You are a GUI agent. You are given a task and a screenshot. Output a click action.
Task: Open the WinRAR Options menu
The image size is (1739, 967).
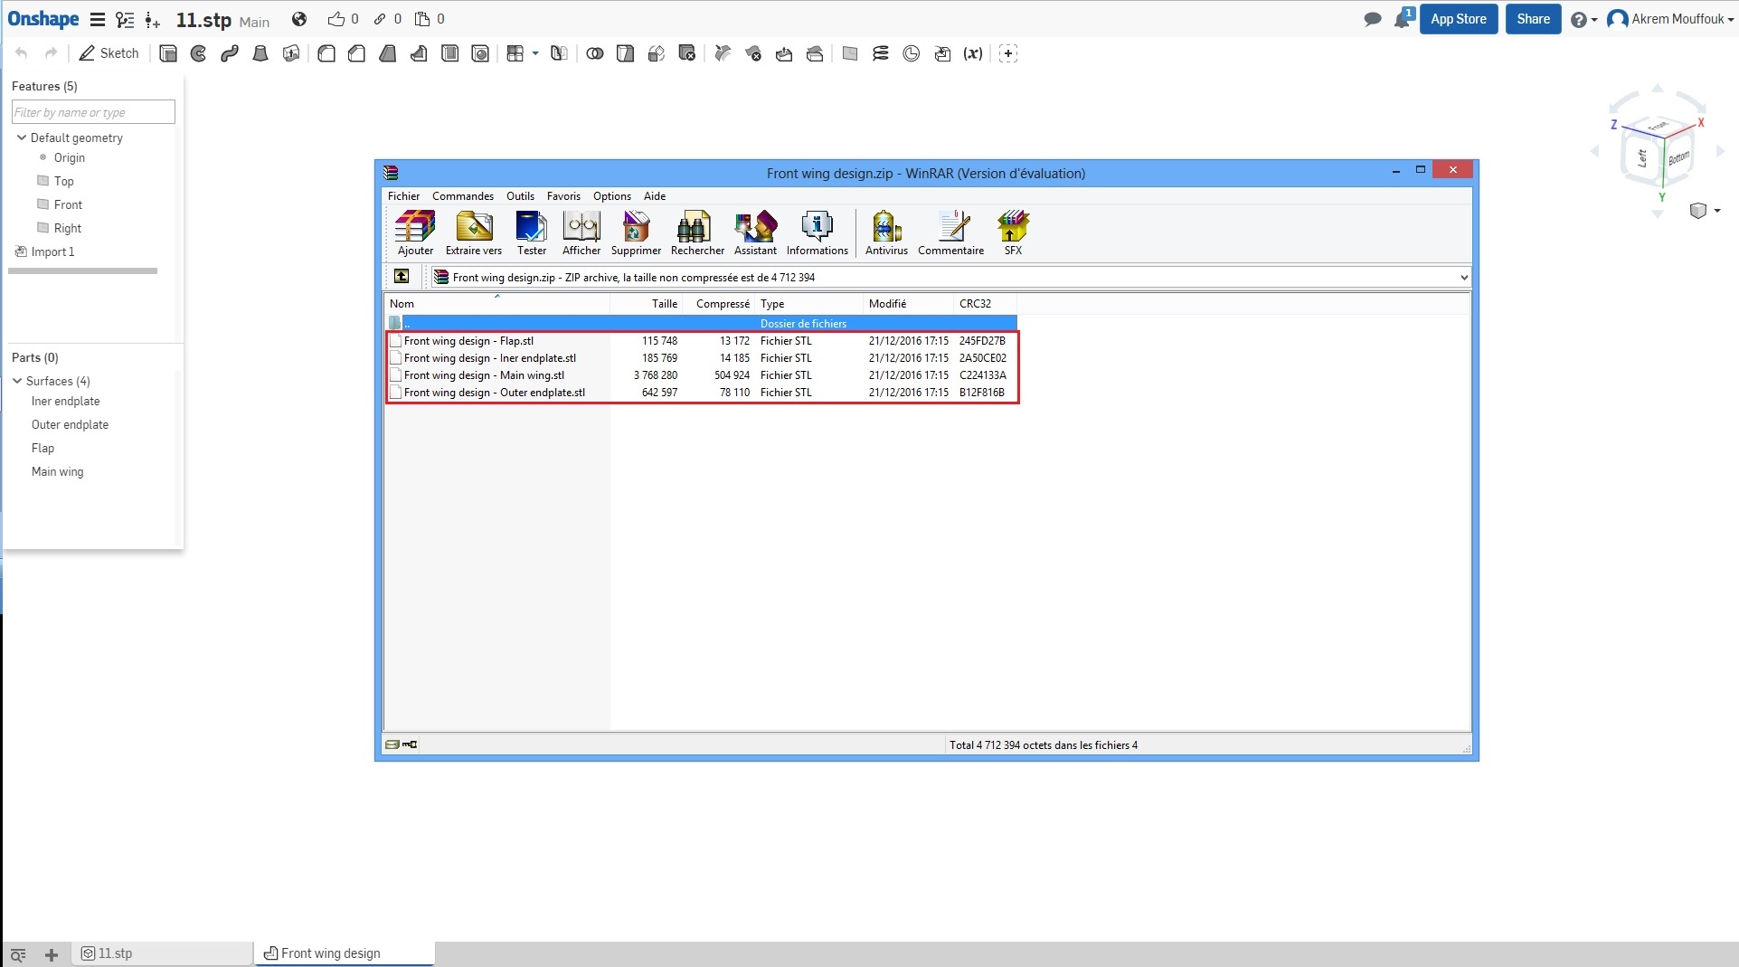(x=612, y=196)
